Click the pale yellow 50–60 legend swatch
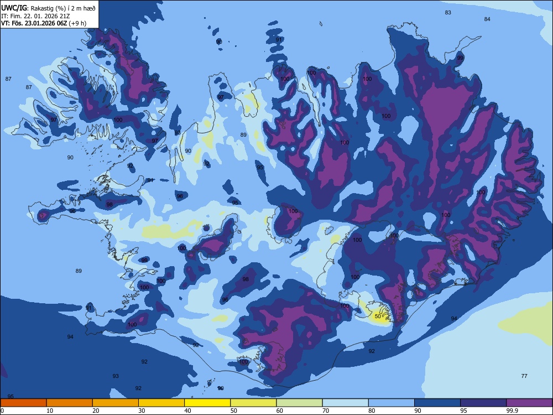 click(x=253, y=403)
